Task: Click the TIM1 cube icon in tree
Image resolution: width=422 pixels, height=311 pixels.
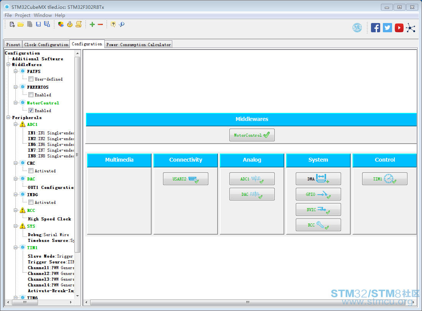Action: point(23,247)
